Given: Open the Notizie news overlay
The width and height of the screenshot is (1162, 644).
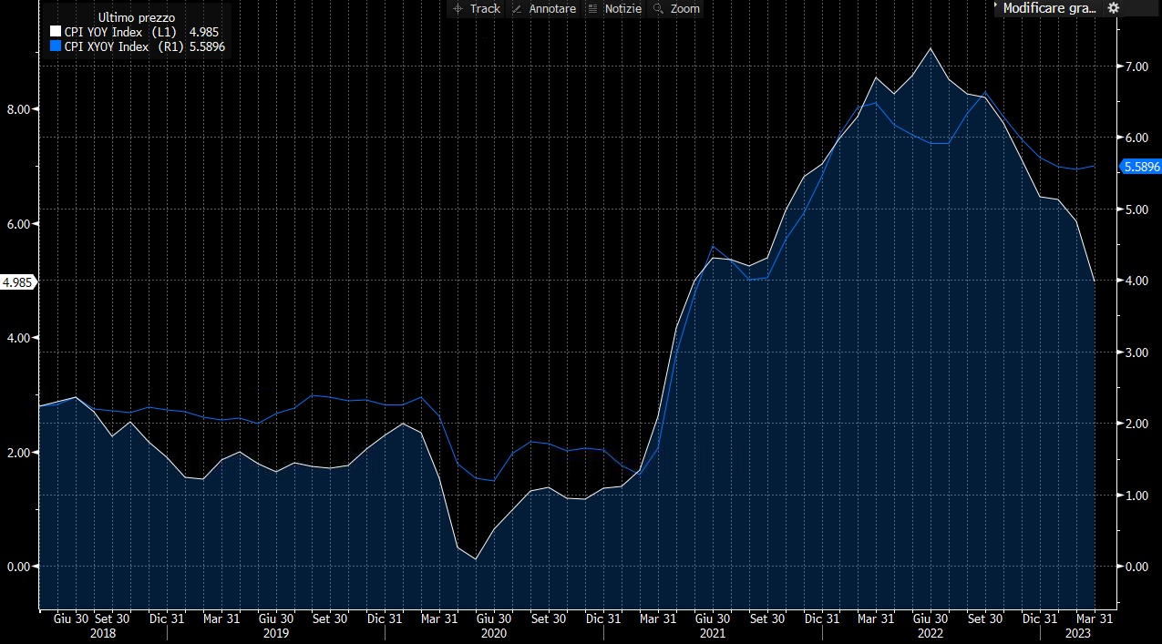Looking at the screenshot, I should click(x=615, y=8).
